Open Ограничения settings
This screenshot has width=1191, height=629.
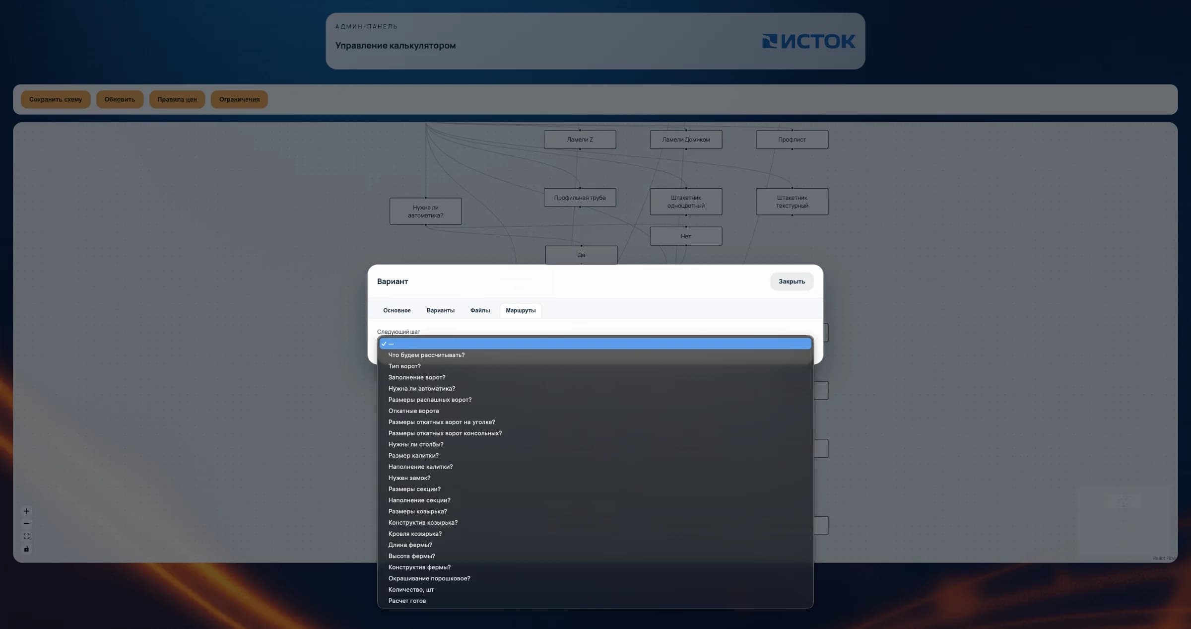(x=239, y=99)
